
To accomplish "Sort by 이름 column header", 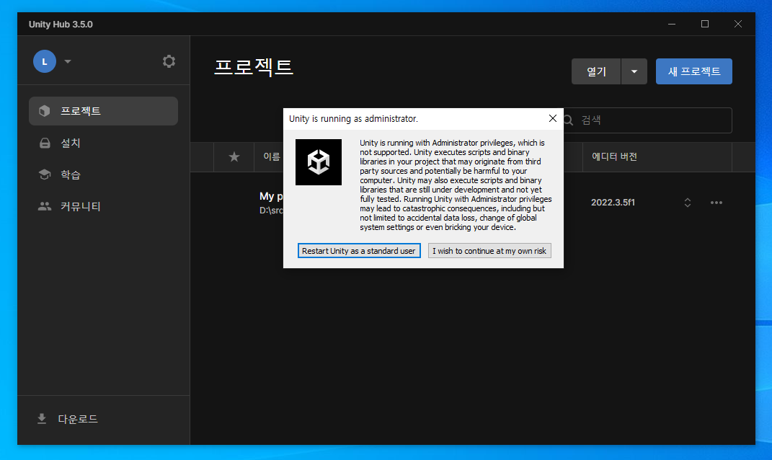I will point(272,156).
